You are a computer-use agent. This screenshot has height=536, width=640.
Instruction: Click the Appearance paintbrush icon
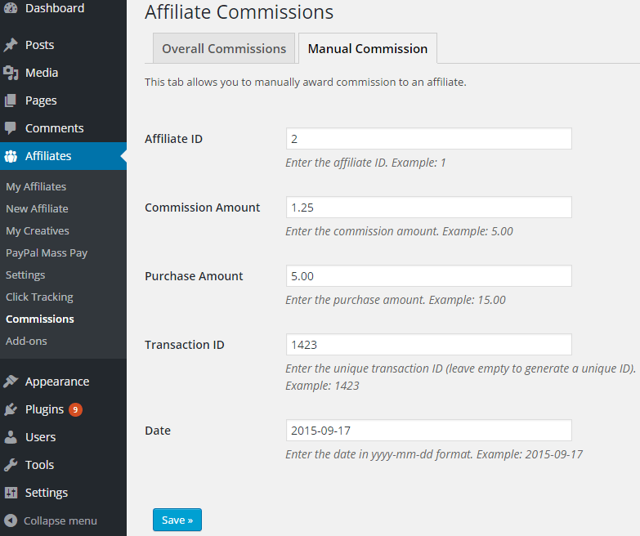[x=11, y=382]
